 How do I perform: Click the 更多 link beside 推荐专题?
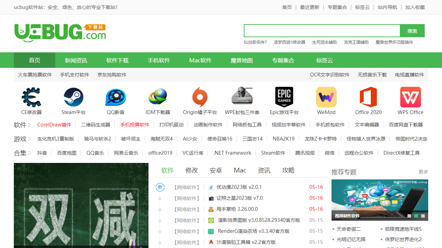pos(423,172)
